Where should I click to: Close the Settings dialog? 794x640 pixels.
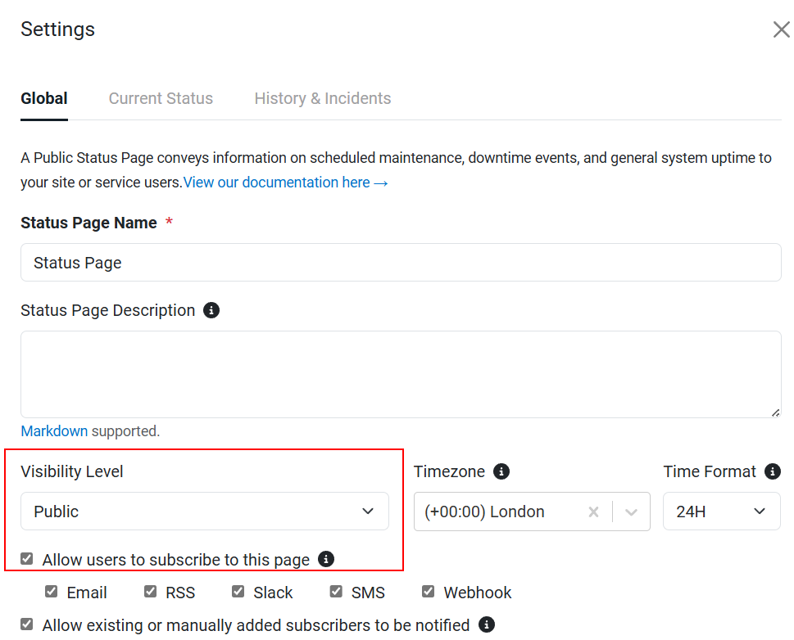(782, 29)
